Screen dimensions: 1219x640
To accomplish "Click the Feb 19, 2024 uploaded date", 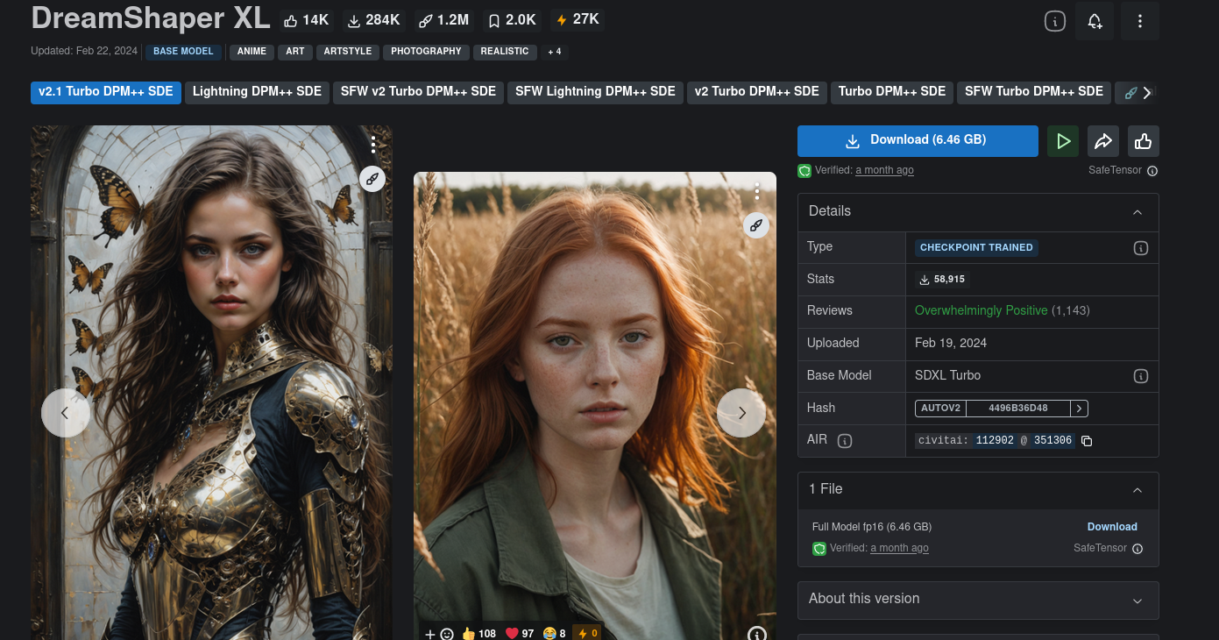I will pos(951,344).
